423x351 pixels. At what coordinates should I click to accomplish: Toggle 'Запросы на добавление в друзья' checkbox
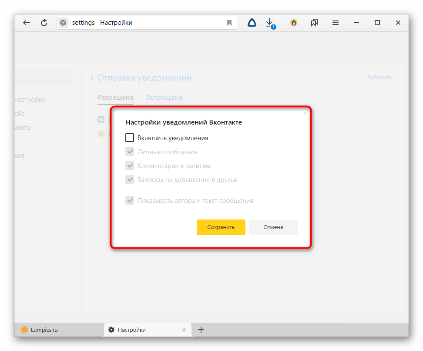point(130,180)
